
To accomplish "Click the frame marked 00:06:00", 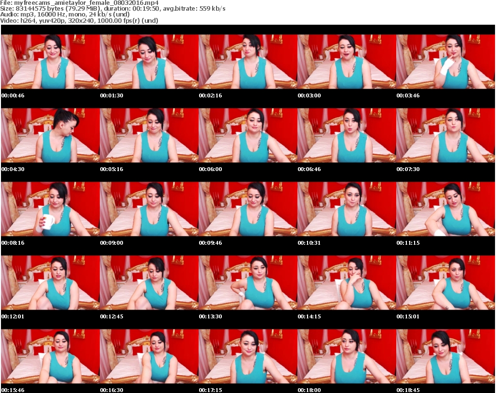I will tap(248, 135).
